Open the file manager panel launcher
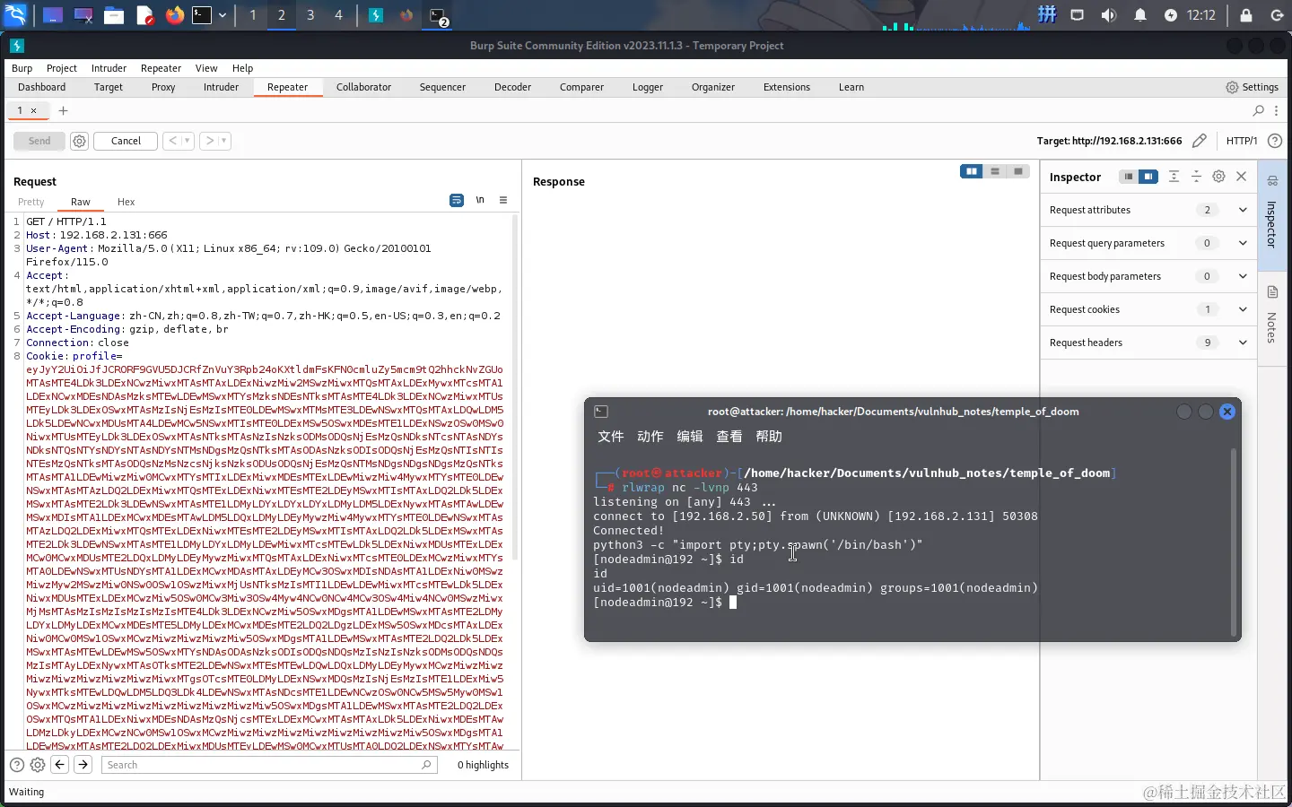Screen dimensions: 1292x807 pos(114,15)
